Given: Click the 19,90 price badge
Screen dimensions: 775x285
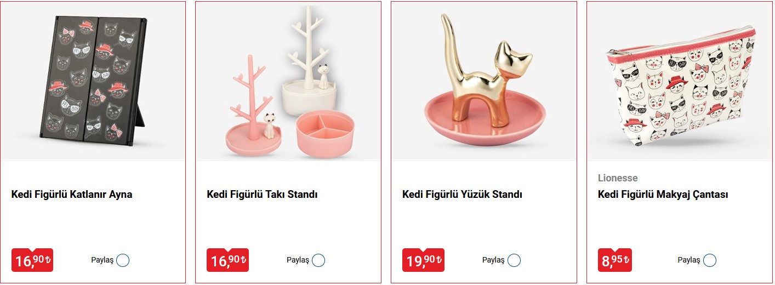Looking at the screenshot, I should [423, 260].
